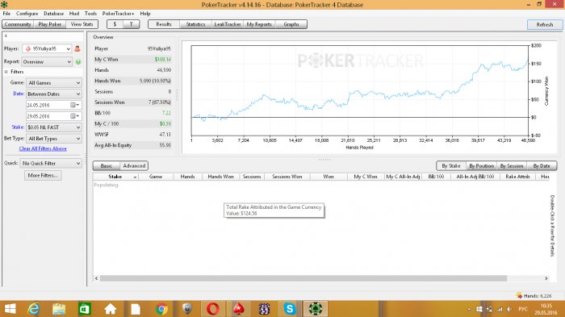Switch to the LeakTracker tab

pyautogui.click(x=228, y=24)
